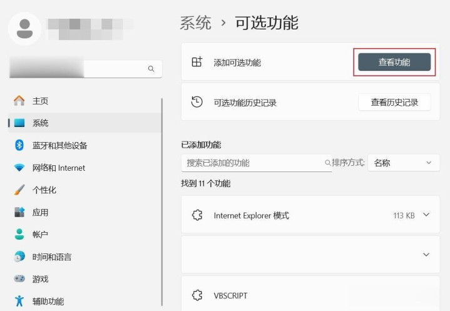The width and height of the screenshot is (450, 311).
Task: Click the 查看功能 button
Action: click(394, 62)
